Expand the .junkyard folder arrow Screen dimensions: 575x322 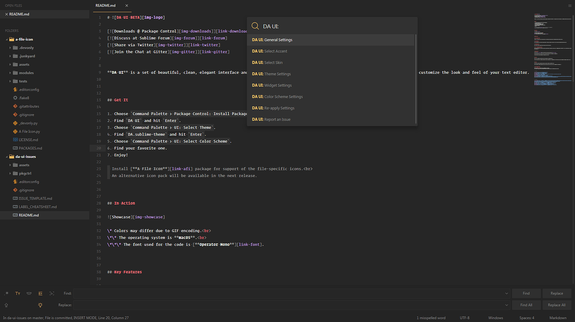10,56
